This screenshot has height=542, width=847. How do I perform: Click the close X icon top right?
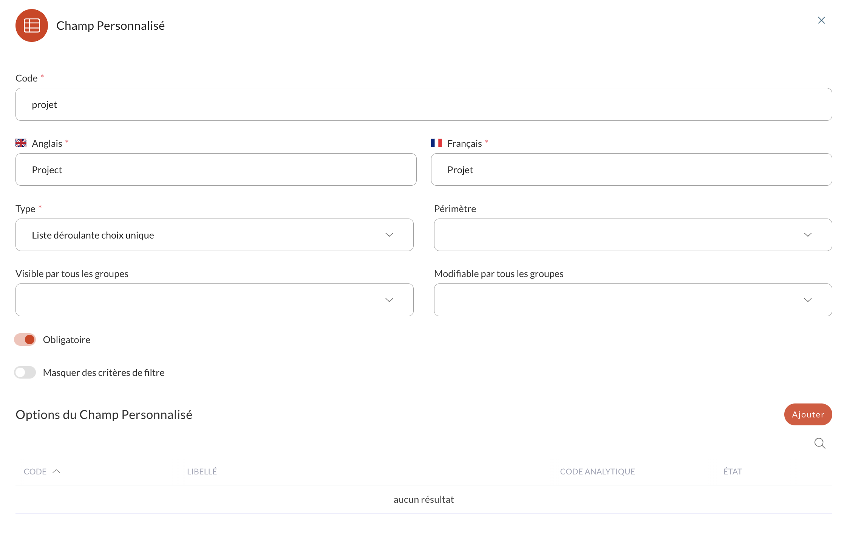pos(821,20)
